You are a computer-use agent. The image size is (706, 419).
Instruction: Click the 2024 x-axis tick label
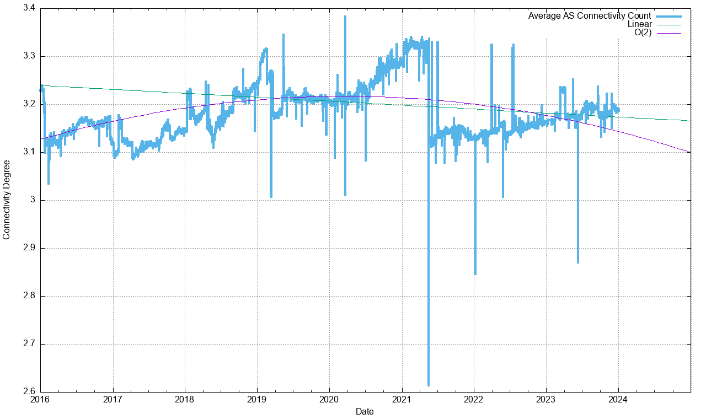tap(618, 399)
